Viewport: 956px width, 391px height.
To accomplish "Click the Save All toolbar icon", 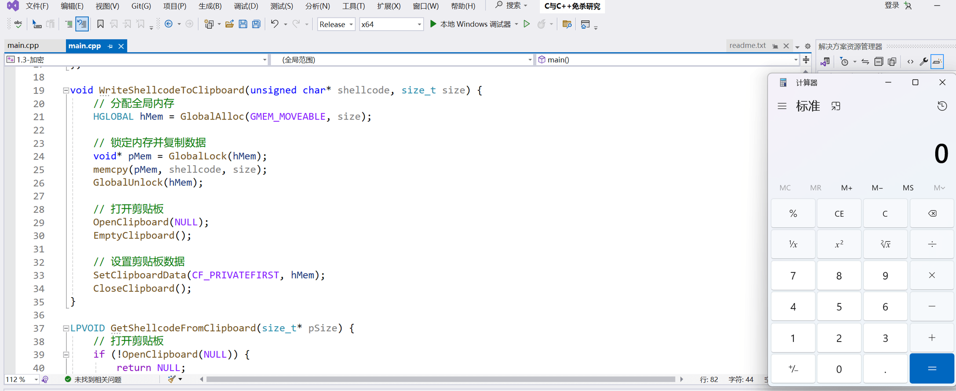I will [256, 24].
